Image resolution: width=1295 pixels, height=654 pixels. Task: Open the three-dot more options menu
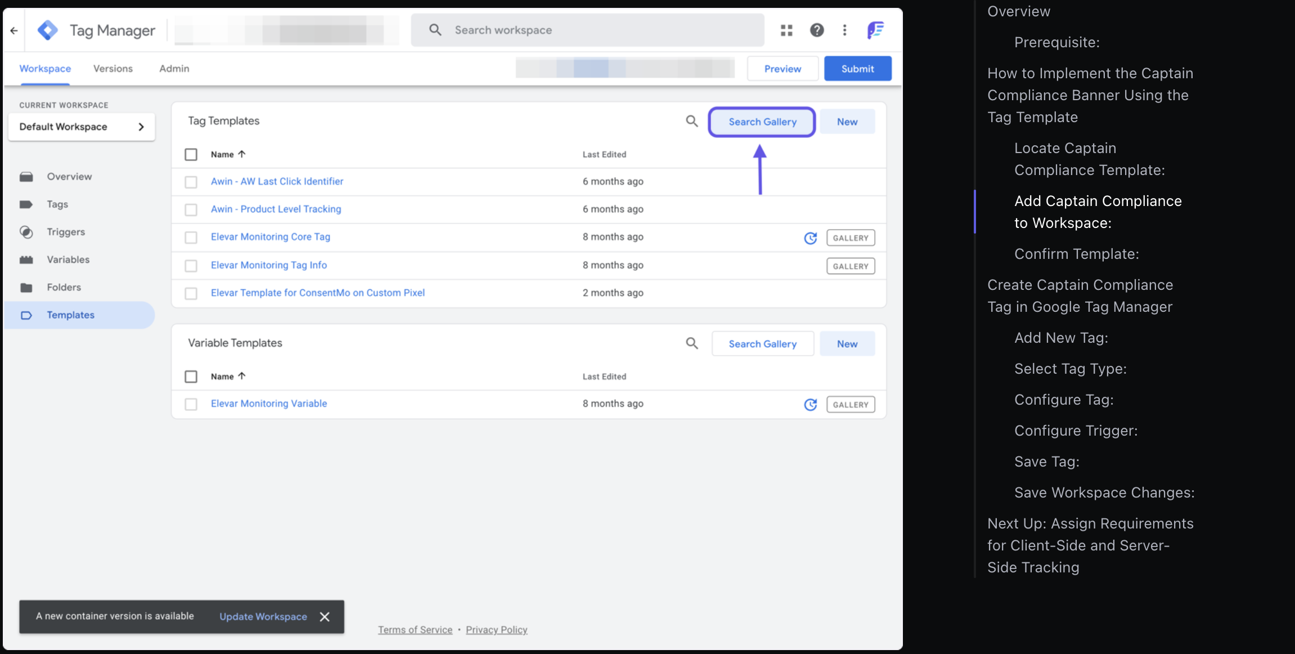844,30
